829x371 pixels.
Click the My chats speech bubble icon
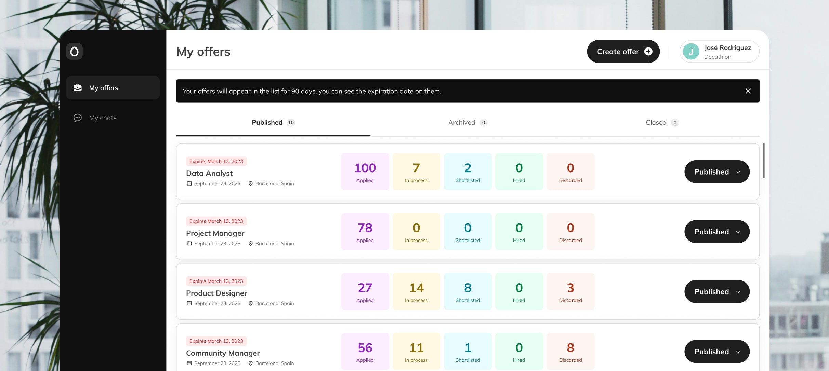[x=78, y=118]
